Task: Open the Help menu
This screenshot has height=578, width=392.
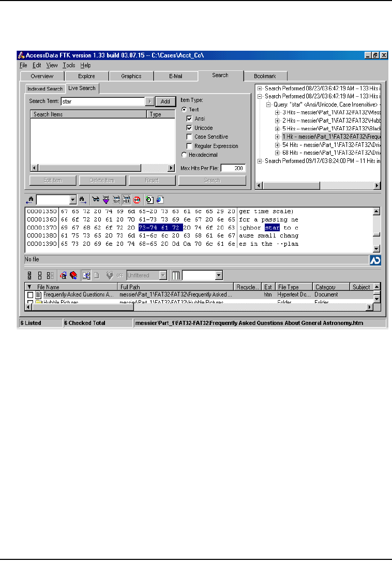Action: [x=85, y=65]
